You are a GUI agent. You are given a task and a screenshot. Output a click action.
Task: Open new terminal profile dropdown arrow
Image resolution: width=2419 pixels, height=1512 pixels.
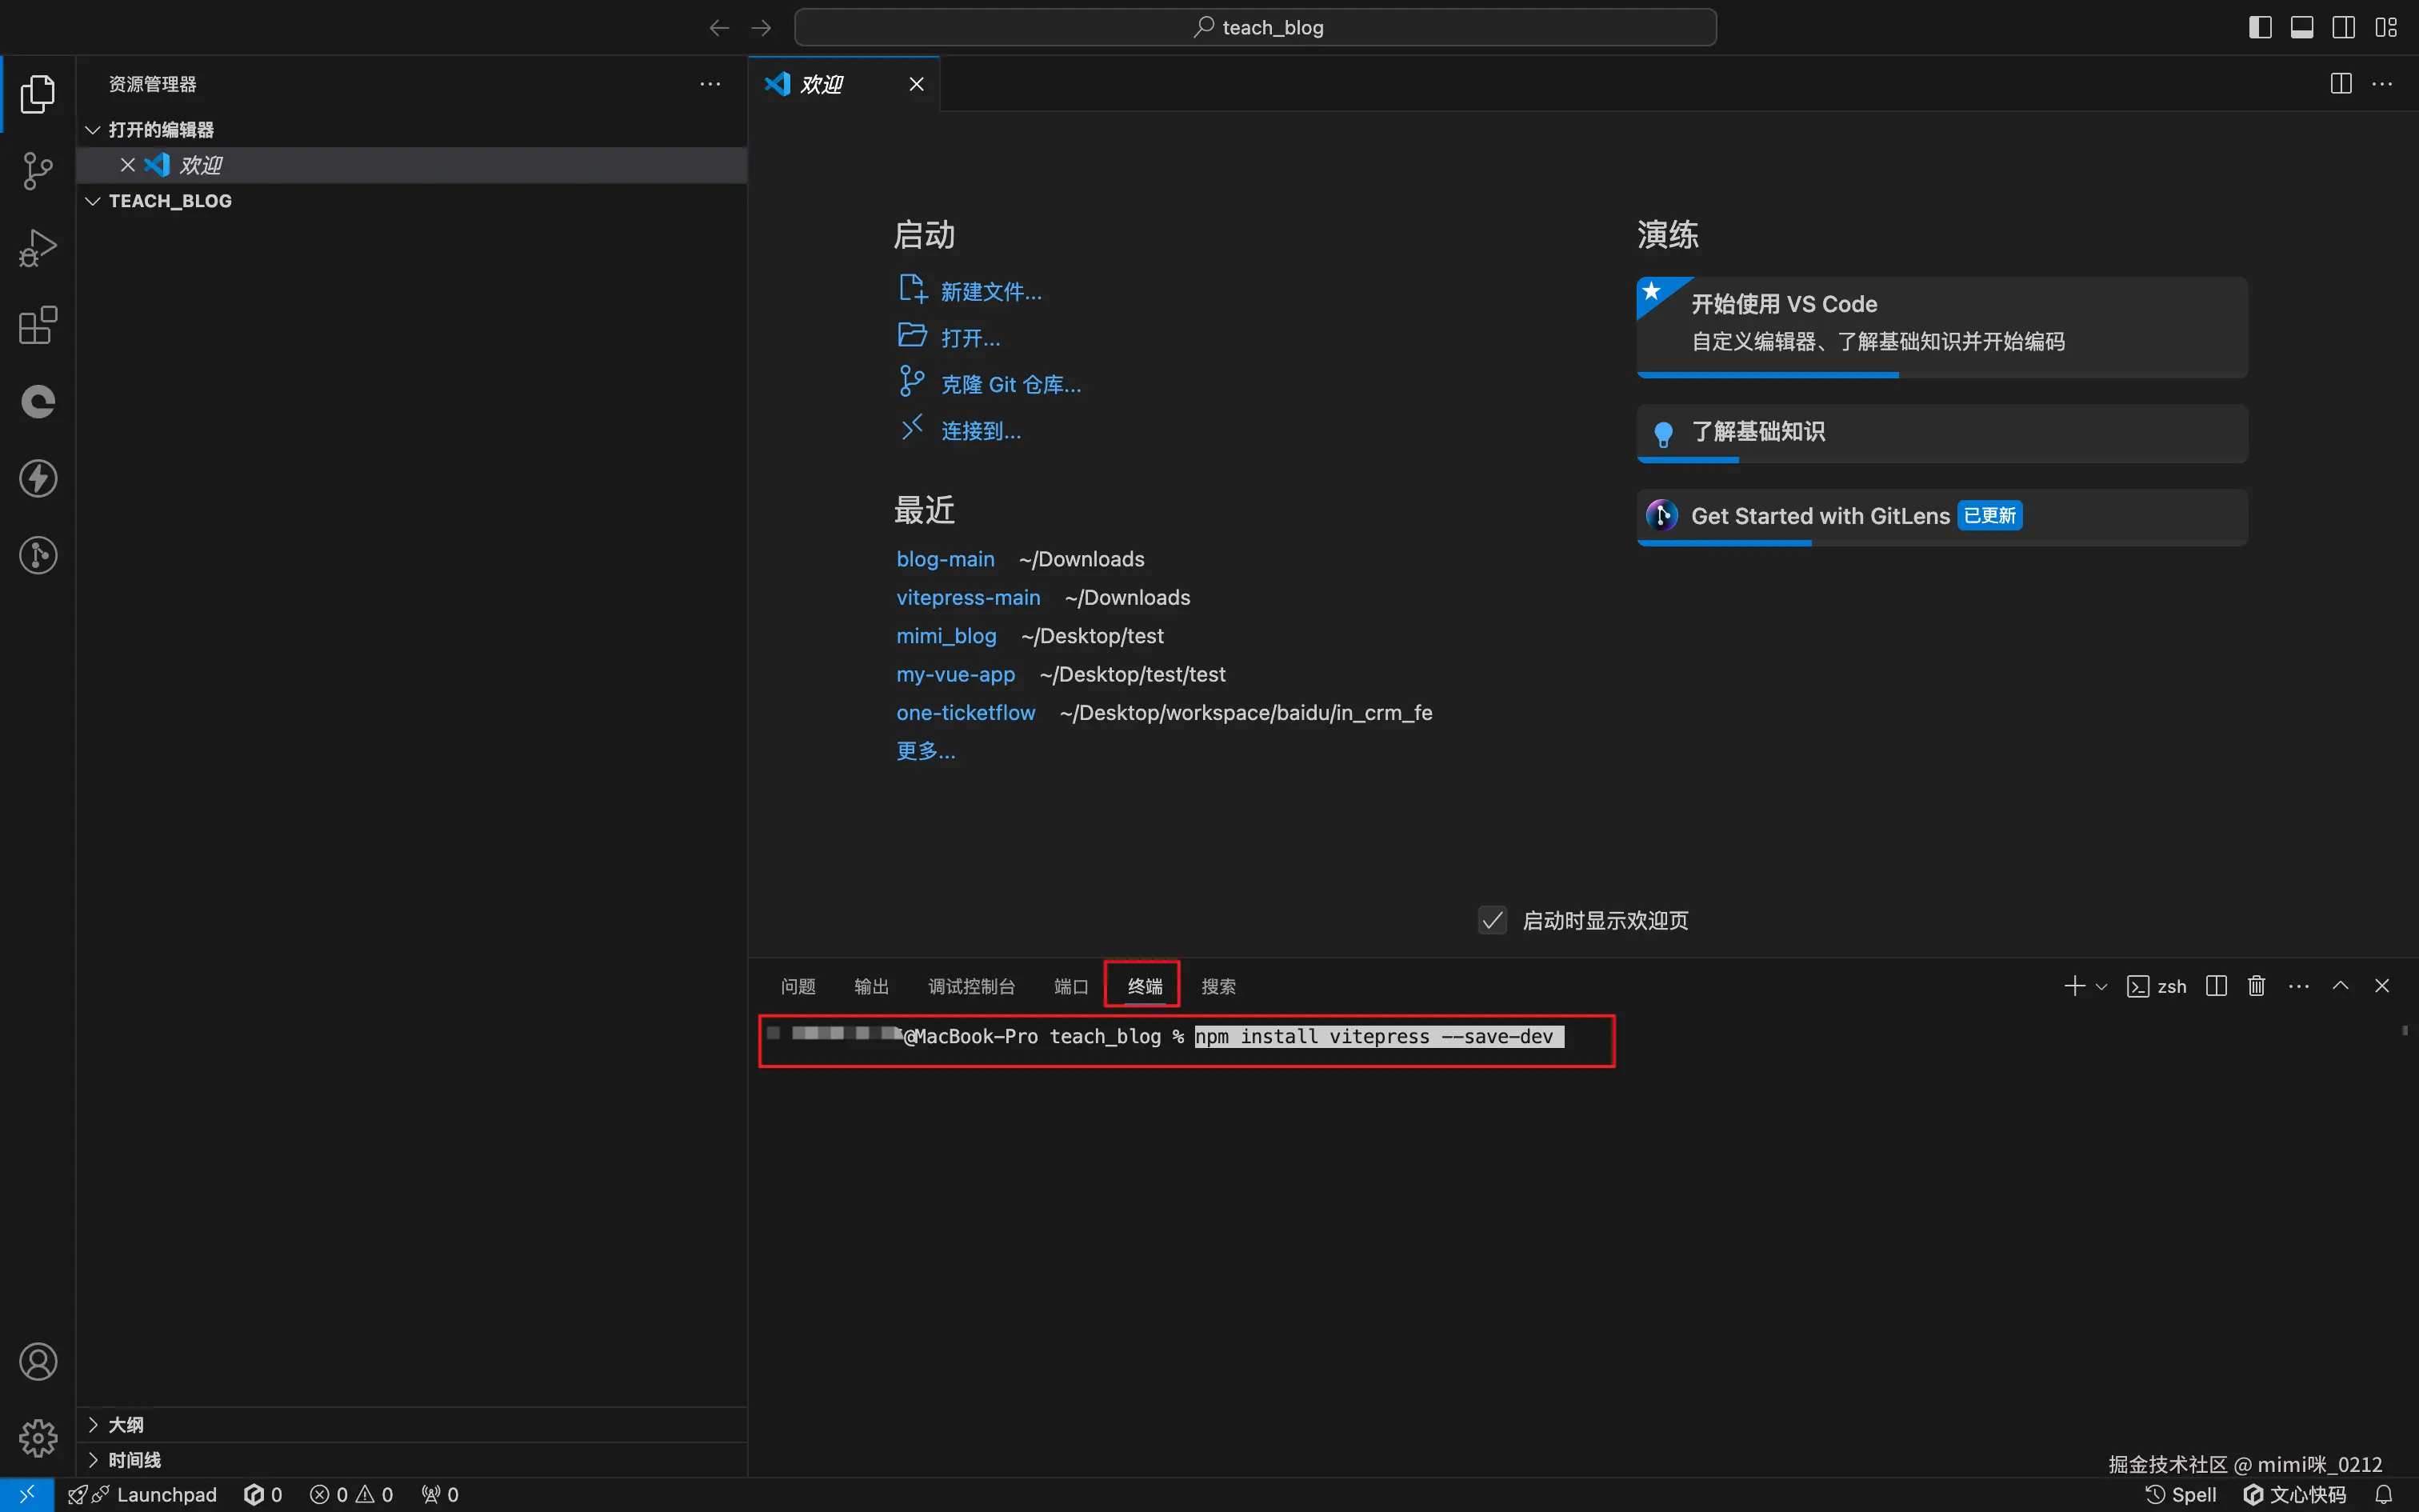2101,987
